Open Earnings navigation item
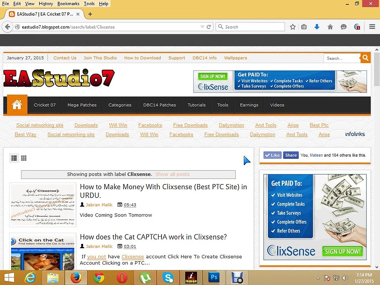This screenshot has width=380, height=285. pyautogui.click(x=249, y=105)
